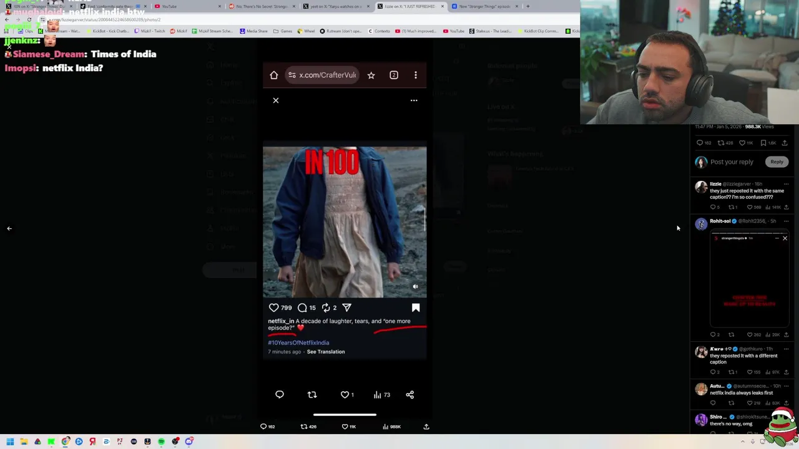Image resolution: width=799 pixels, height=449 pixels.
Task: Click See Translation under caption
Action: point(326,352)
